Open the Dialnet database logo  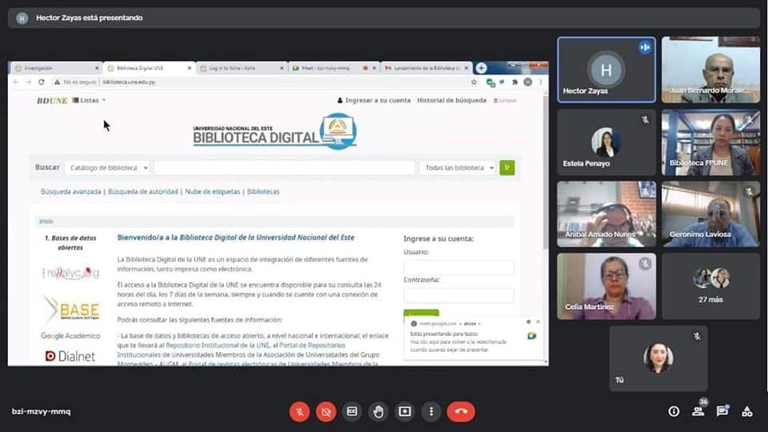(x=70, y=356)
